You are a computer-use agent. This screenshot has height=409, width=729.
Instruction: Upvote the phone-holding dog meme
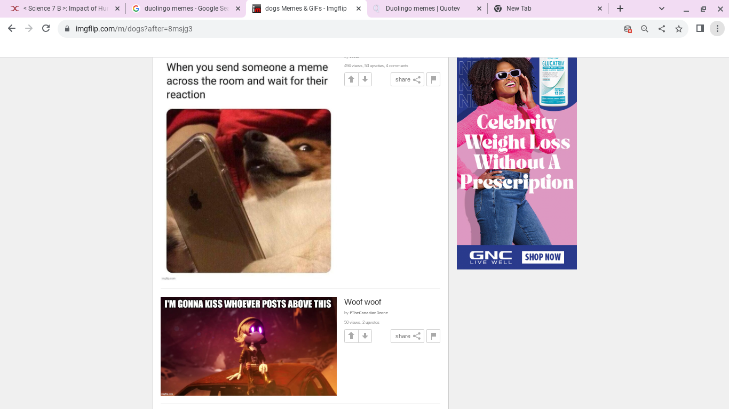(351, 79)
